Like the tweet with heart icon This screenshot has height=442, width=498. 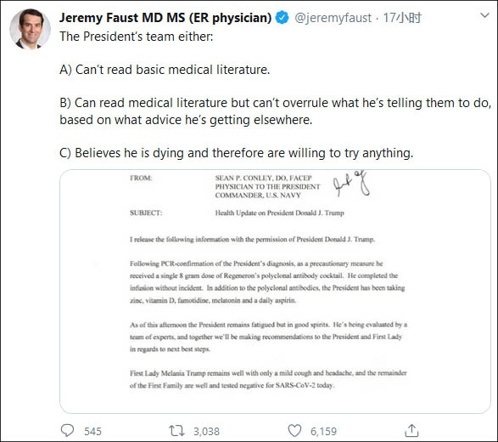pos(294,431)
